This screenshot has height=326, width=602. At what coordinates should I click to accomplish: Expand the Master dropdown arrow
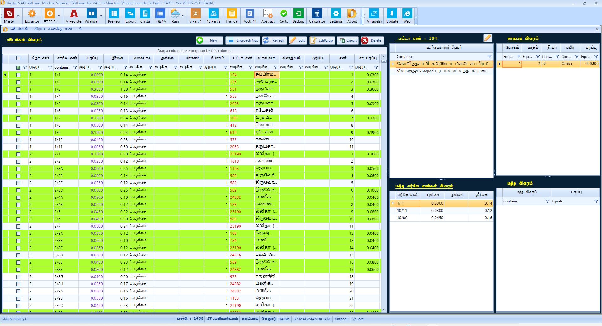pos(18,16)
